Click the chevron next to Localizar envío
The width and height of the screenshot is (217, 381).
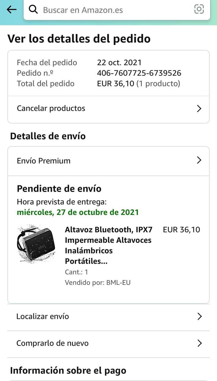[199, 316]
